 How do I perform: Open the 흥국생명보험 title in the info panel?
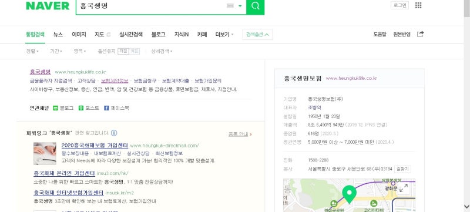pyautogui.click(x=303, y=79)
